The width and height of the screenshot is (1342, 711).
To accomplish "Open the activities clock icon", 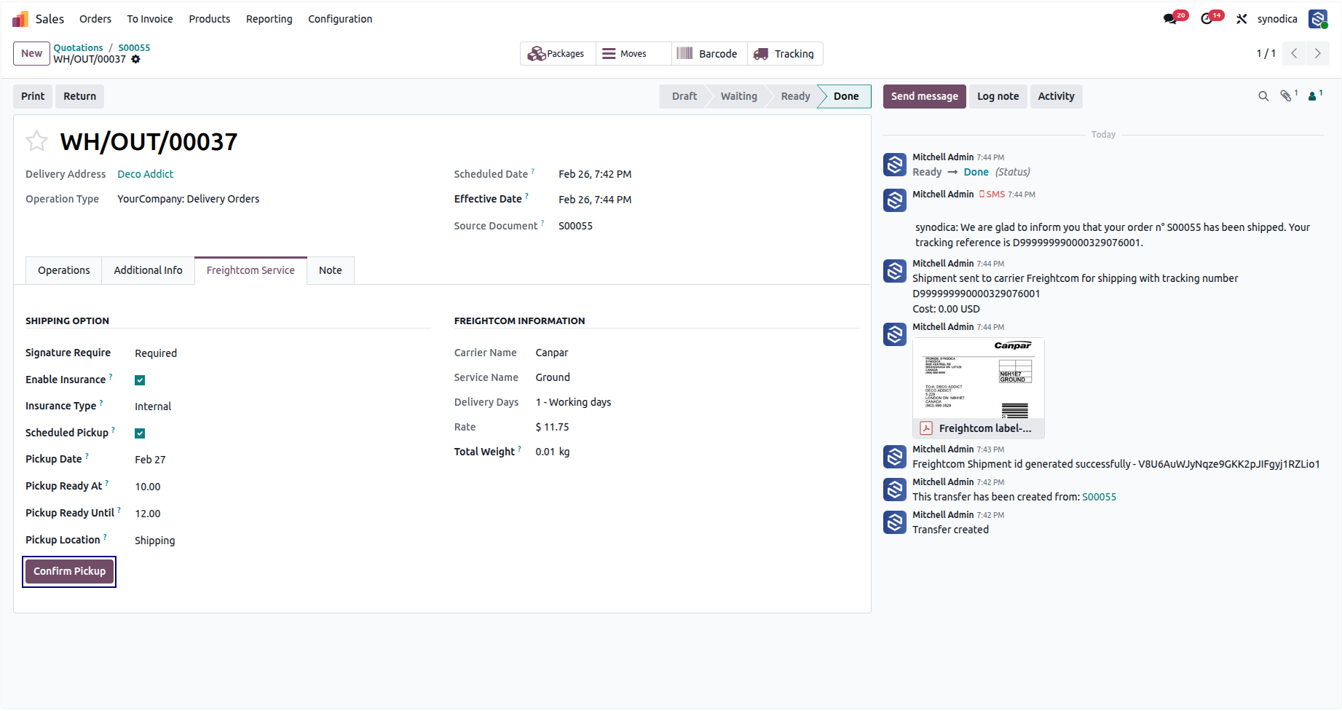I will point(1207,19).
